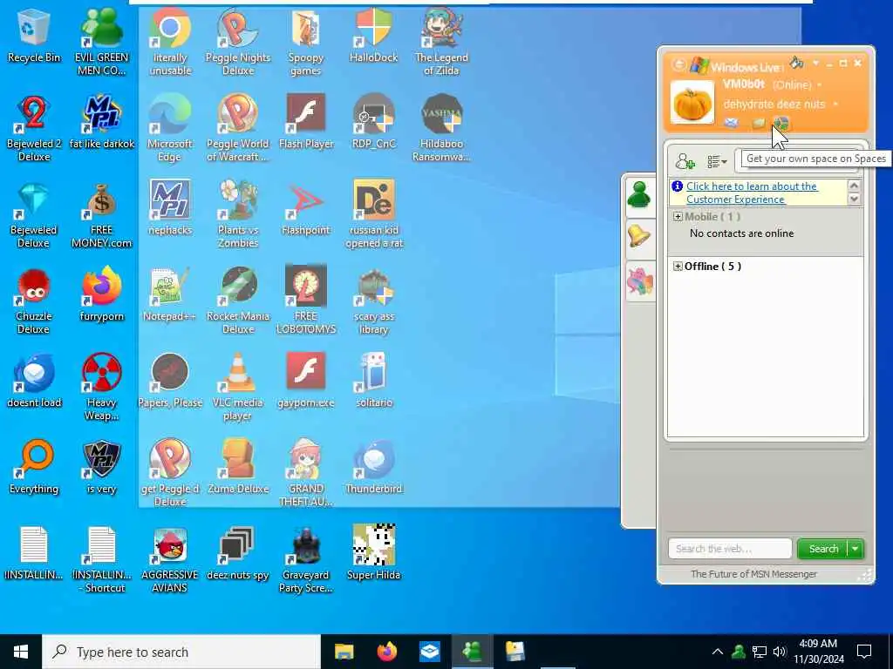
Task: Open the personal message dropdown arrow
Action: (835, 105)
